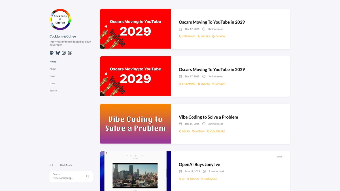Click calendar icon next to May 21, 2025
The width and height of the screenshot is (340, 191).
[180, 171]
